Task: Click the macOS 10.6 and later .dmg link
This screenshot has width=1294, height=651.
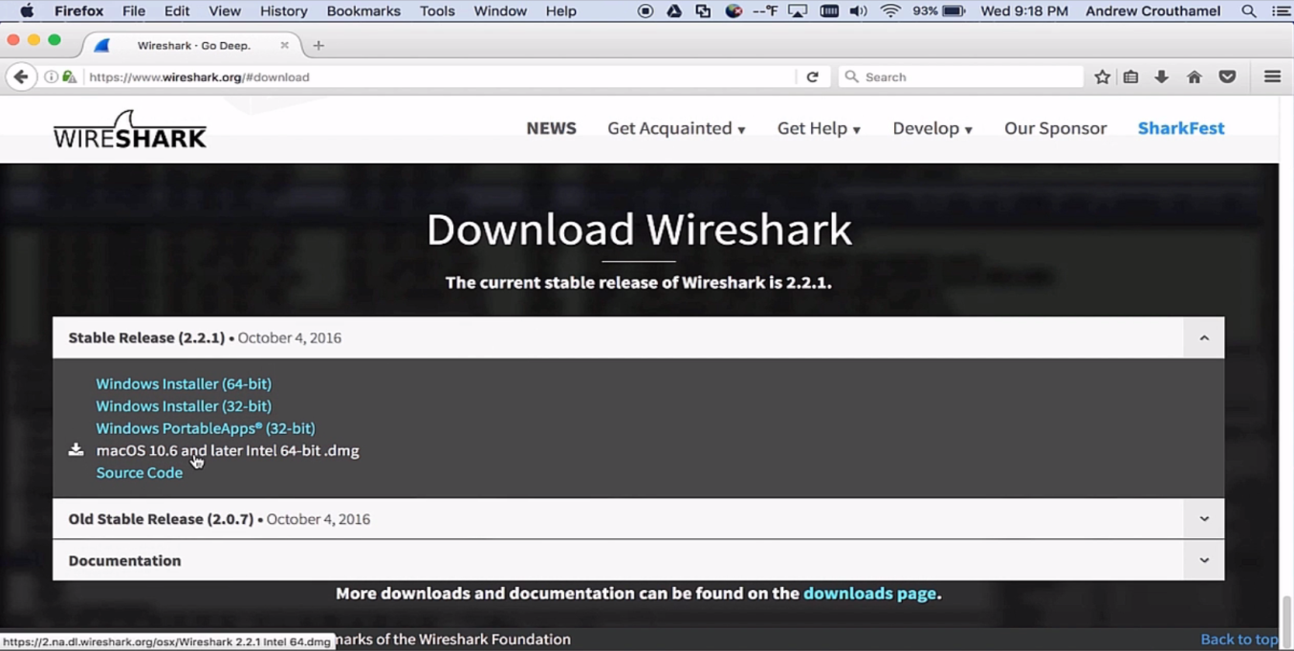Action: pos(228,451)
